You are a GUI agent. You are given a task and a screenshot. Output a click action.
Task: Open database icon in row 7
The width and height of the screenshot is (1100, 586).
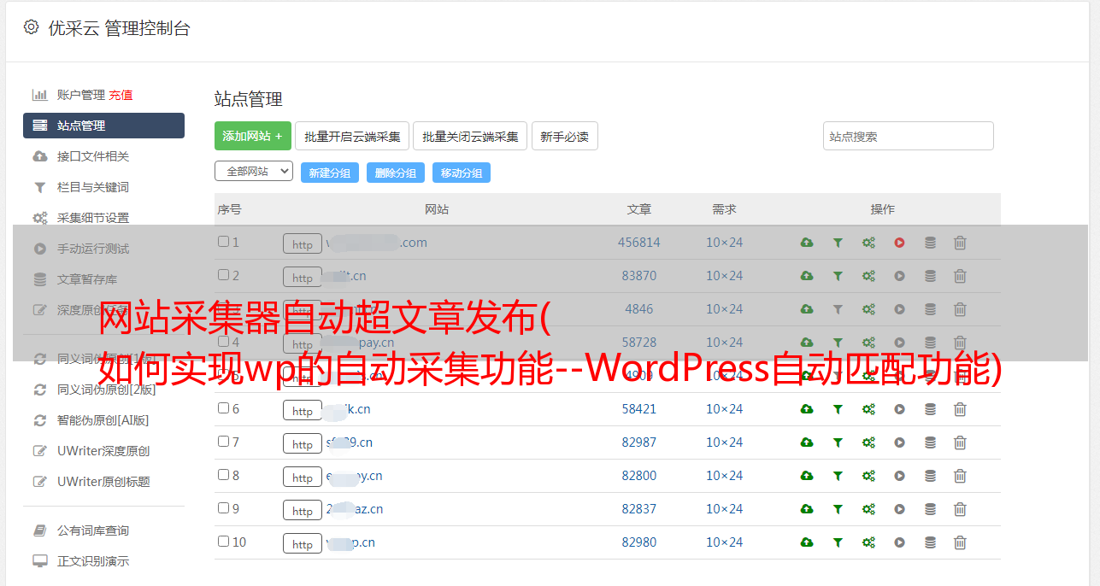click(x=930, y=442)
